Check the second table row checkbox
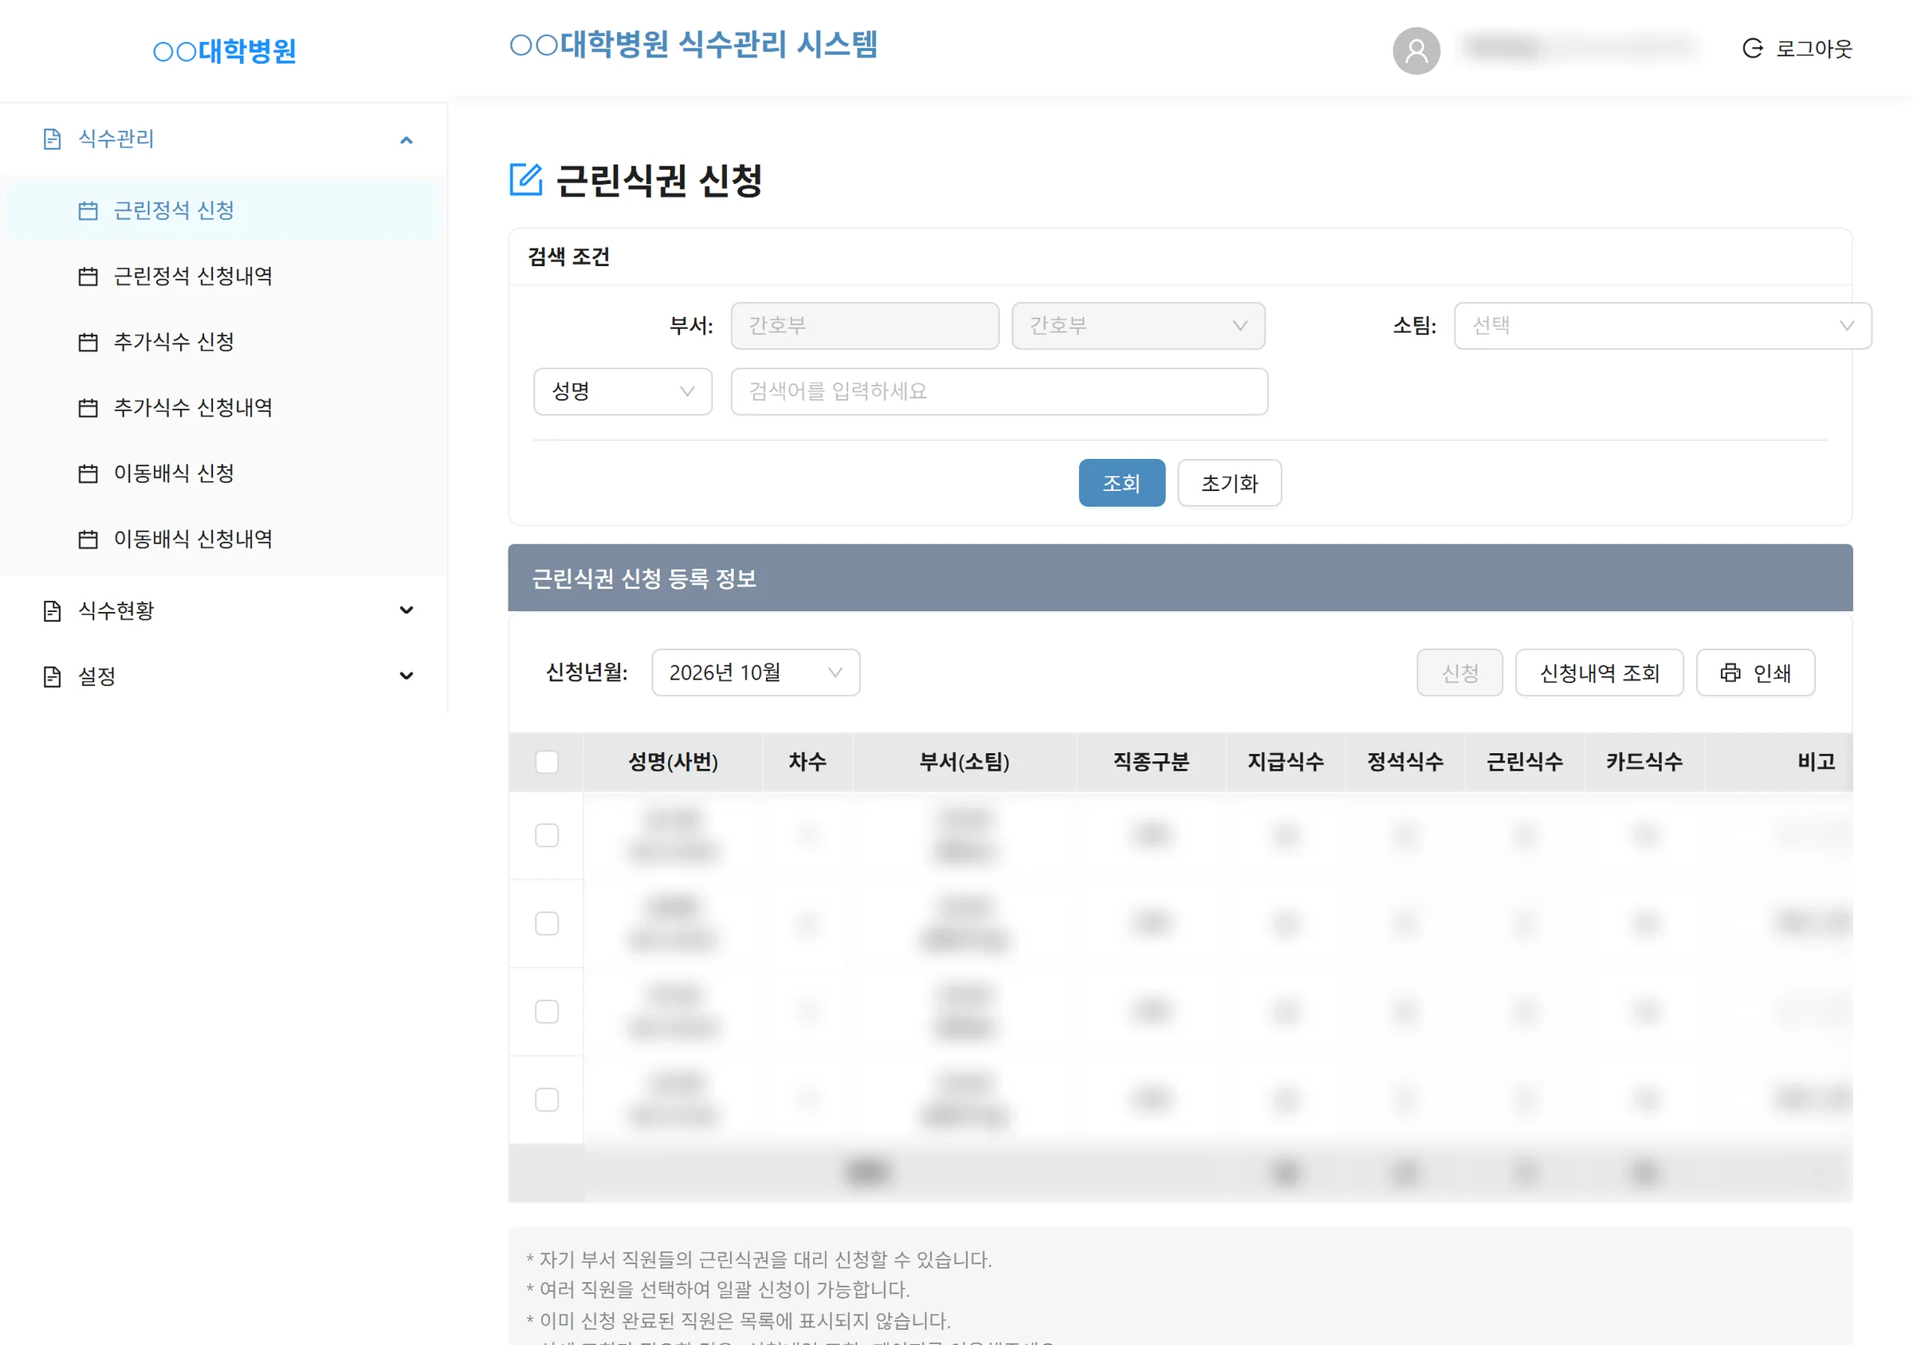Screen dimensions: 1913x1345 547,923
